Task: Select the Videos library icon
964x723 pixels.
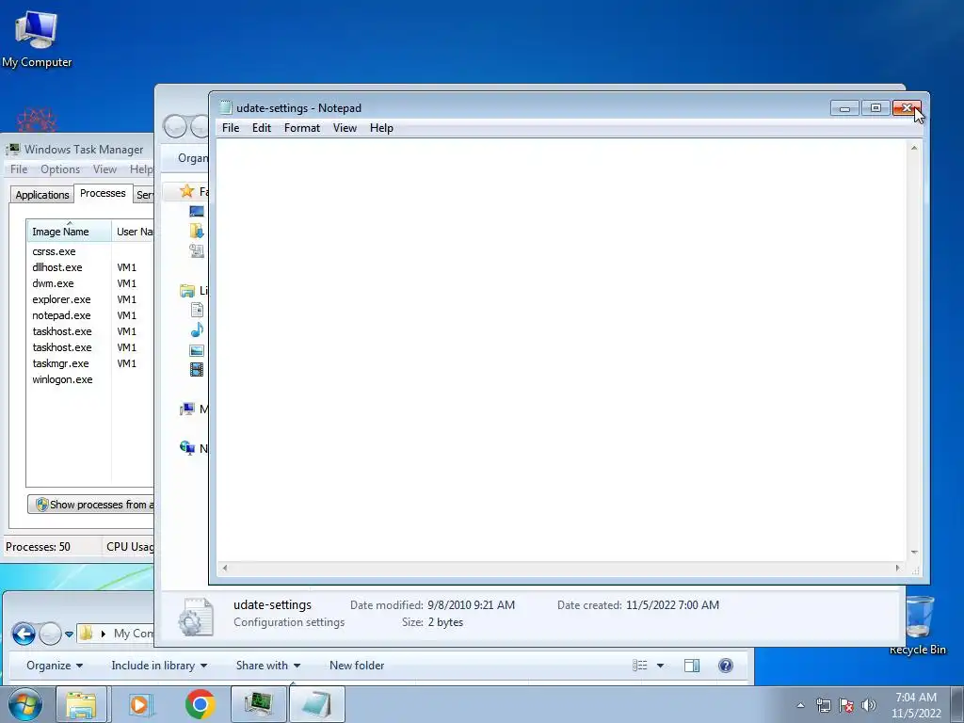Action: [x=197, y=369]
